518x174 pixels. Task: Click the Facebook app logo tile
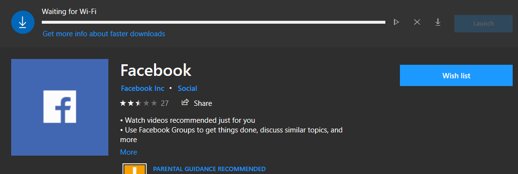pyautogui.click(x=60, y=107)
